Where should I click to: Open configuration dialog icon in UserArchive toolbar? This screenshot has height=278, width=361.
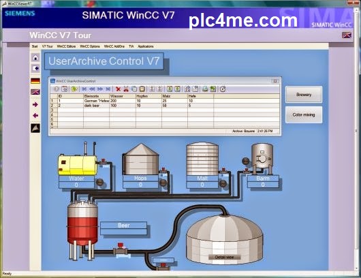(65, 89)
